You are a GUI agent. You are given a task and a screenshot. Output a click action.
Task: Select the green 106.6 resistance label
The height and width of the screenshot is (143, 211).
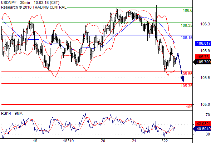pyautogui.click(x=188, y=10)
